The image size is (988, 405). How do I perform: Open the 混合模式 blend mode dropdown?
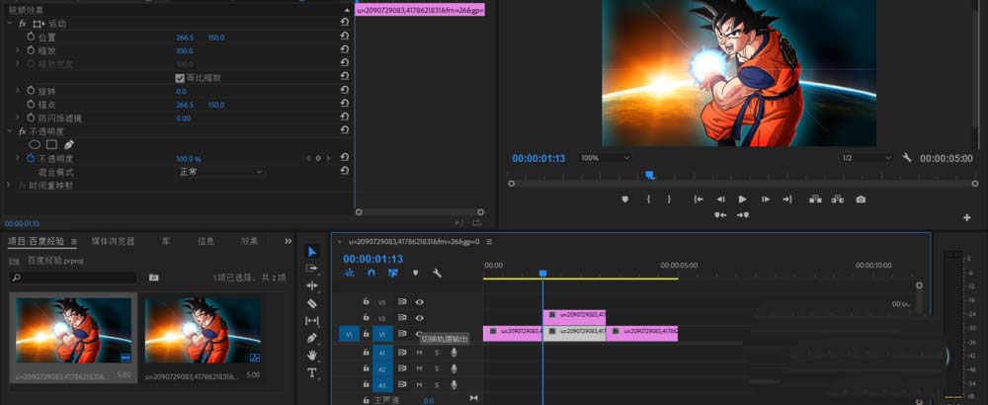pyautogui.click(x=219, y=172)
